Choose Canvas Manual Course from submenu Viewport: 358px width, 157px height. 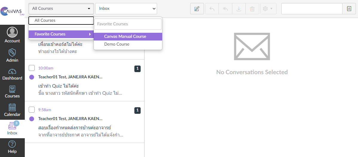[125, 36]
